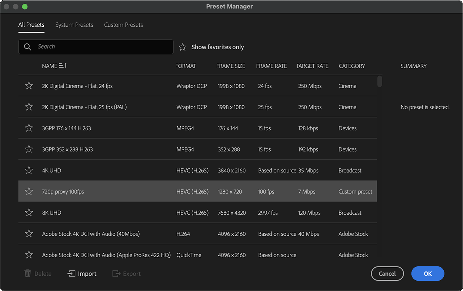This screenshot has height=291, width=463.
Task: Select the 4K UHD preset name
Action: coord(51,171)
